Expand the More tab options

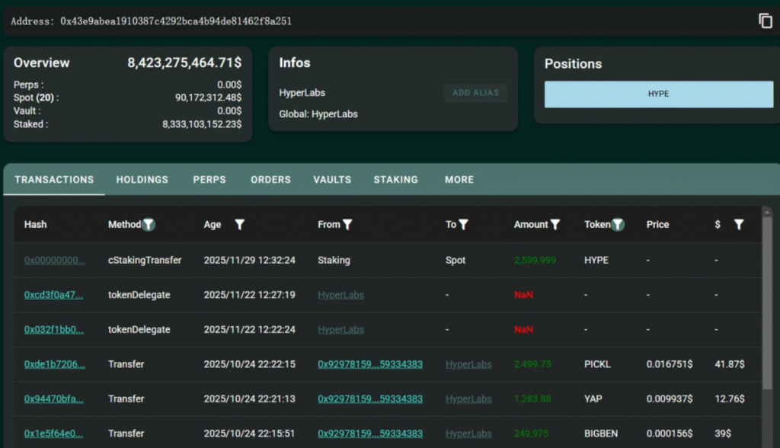click(x=459, y=180)
